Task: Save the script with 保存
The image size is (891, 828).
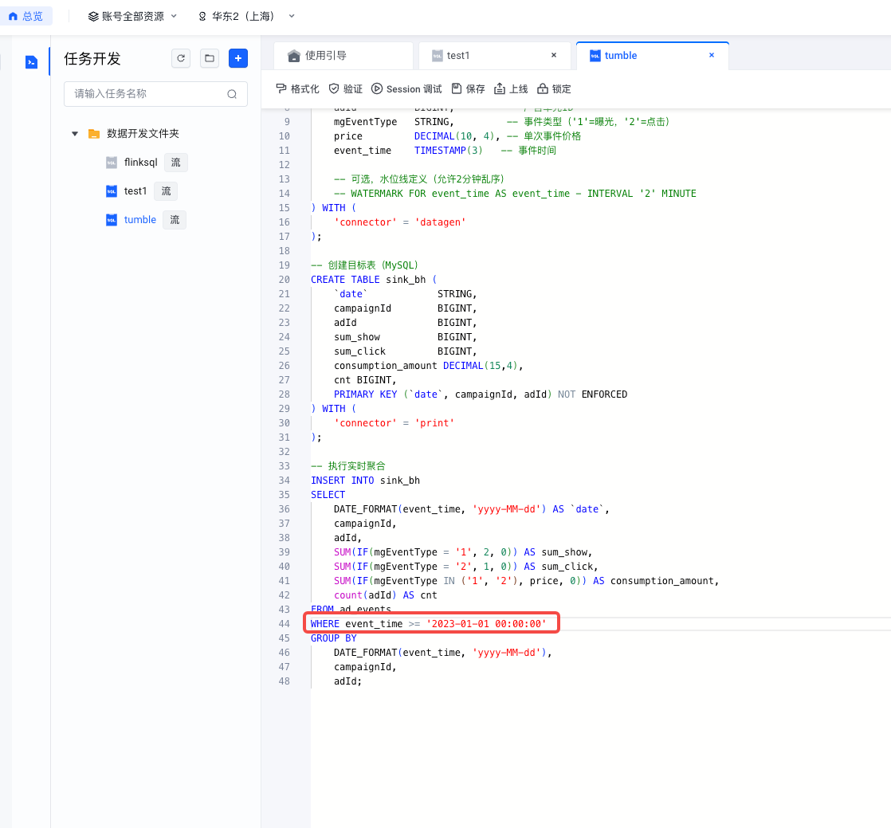Action: (x=468, y=88)
